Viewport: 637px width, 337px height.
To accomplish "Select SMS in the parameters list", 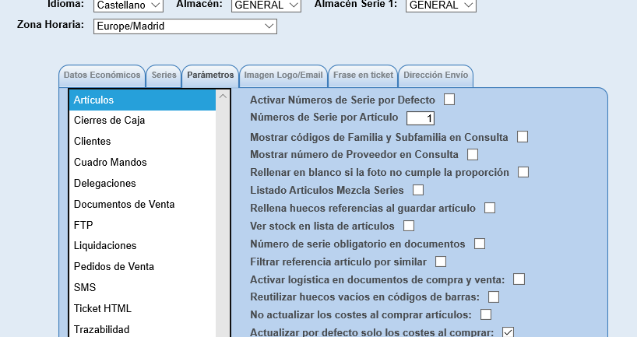I will click(x=143, y=287).
